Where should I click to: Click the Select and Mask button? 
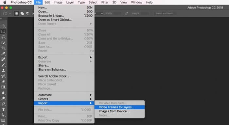point(165,13)
